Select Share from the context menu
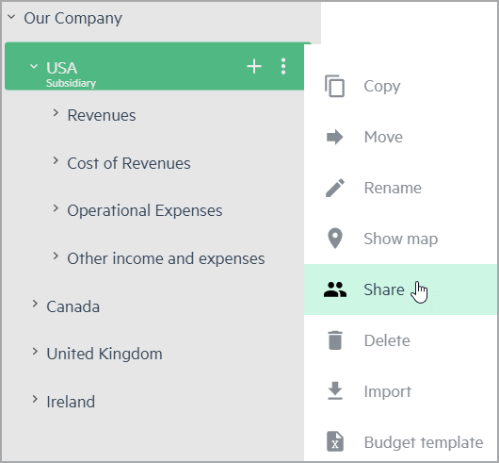 [401, 289]
